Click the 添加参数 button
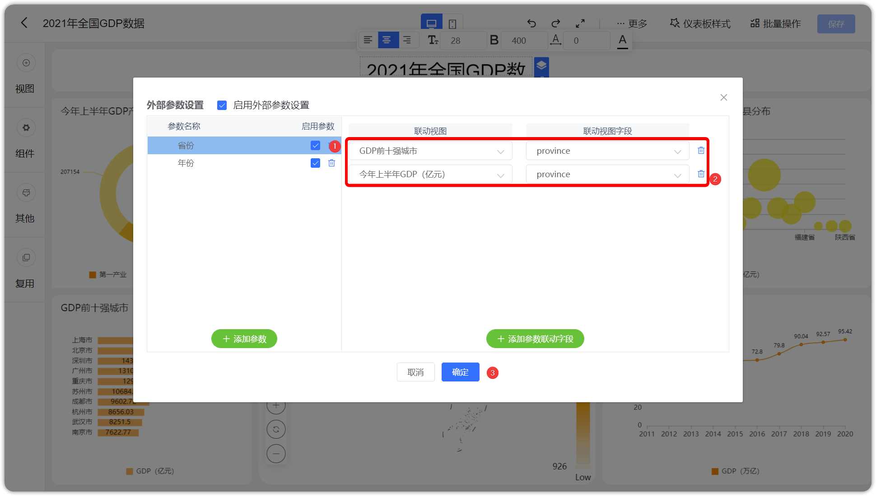The height and width of the screenshot is (496, 876). (x=244, y=339)
